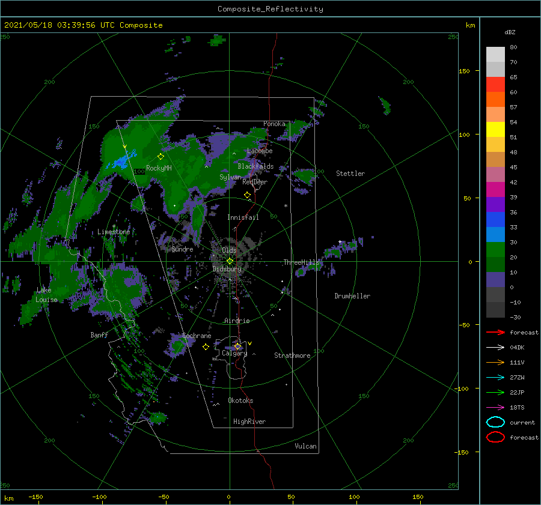This screenshot has height=505, width=541.
Task: Click the Didsbury label
Action: 227,269
